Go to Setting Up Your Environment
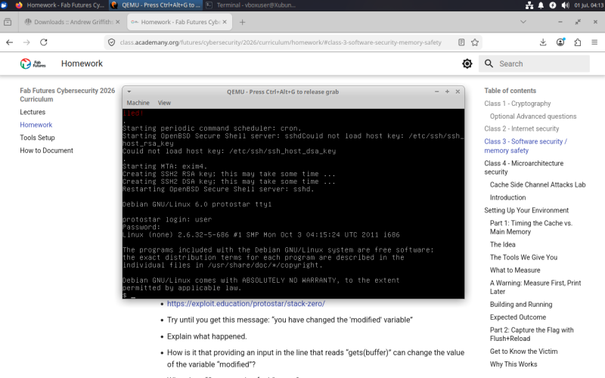Viewport: 605px width, 378px height. click(x=526, y=210)
